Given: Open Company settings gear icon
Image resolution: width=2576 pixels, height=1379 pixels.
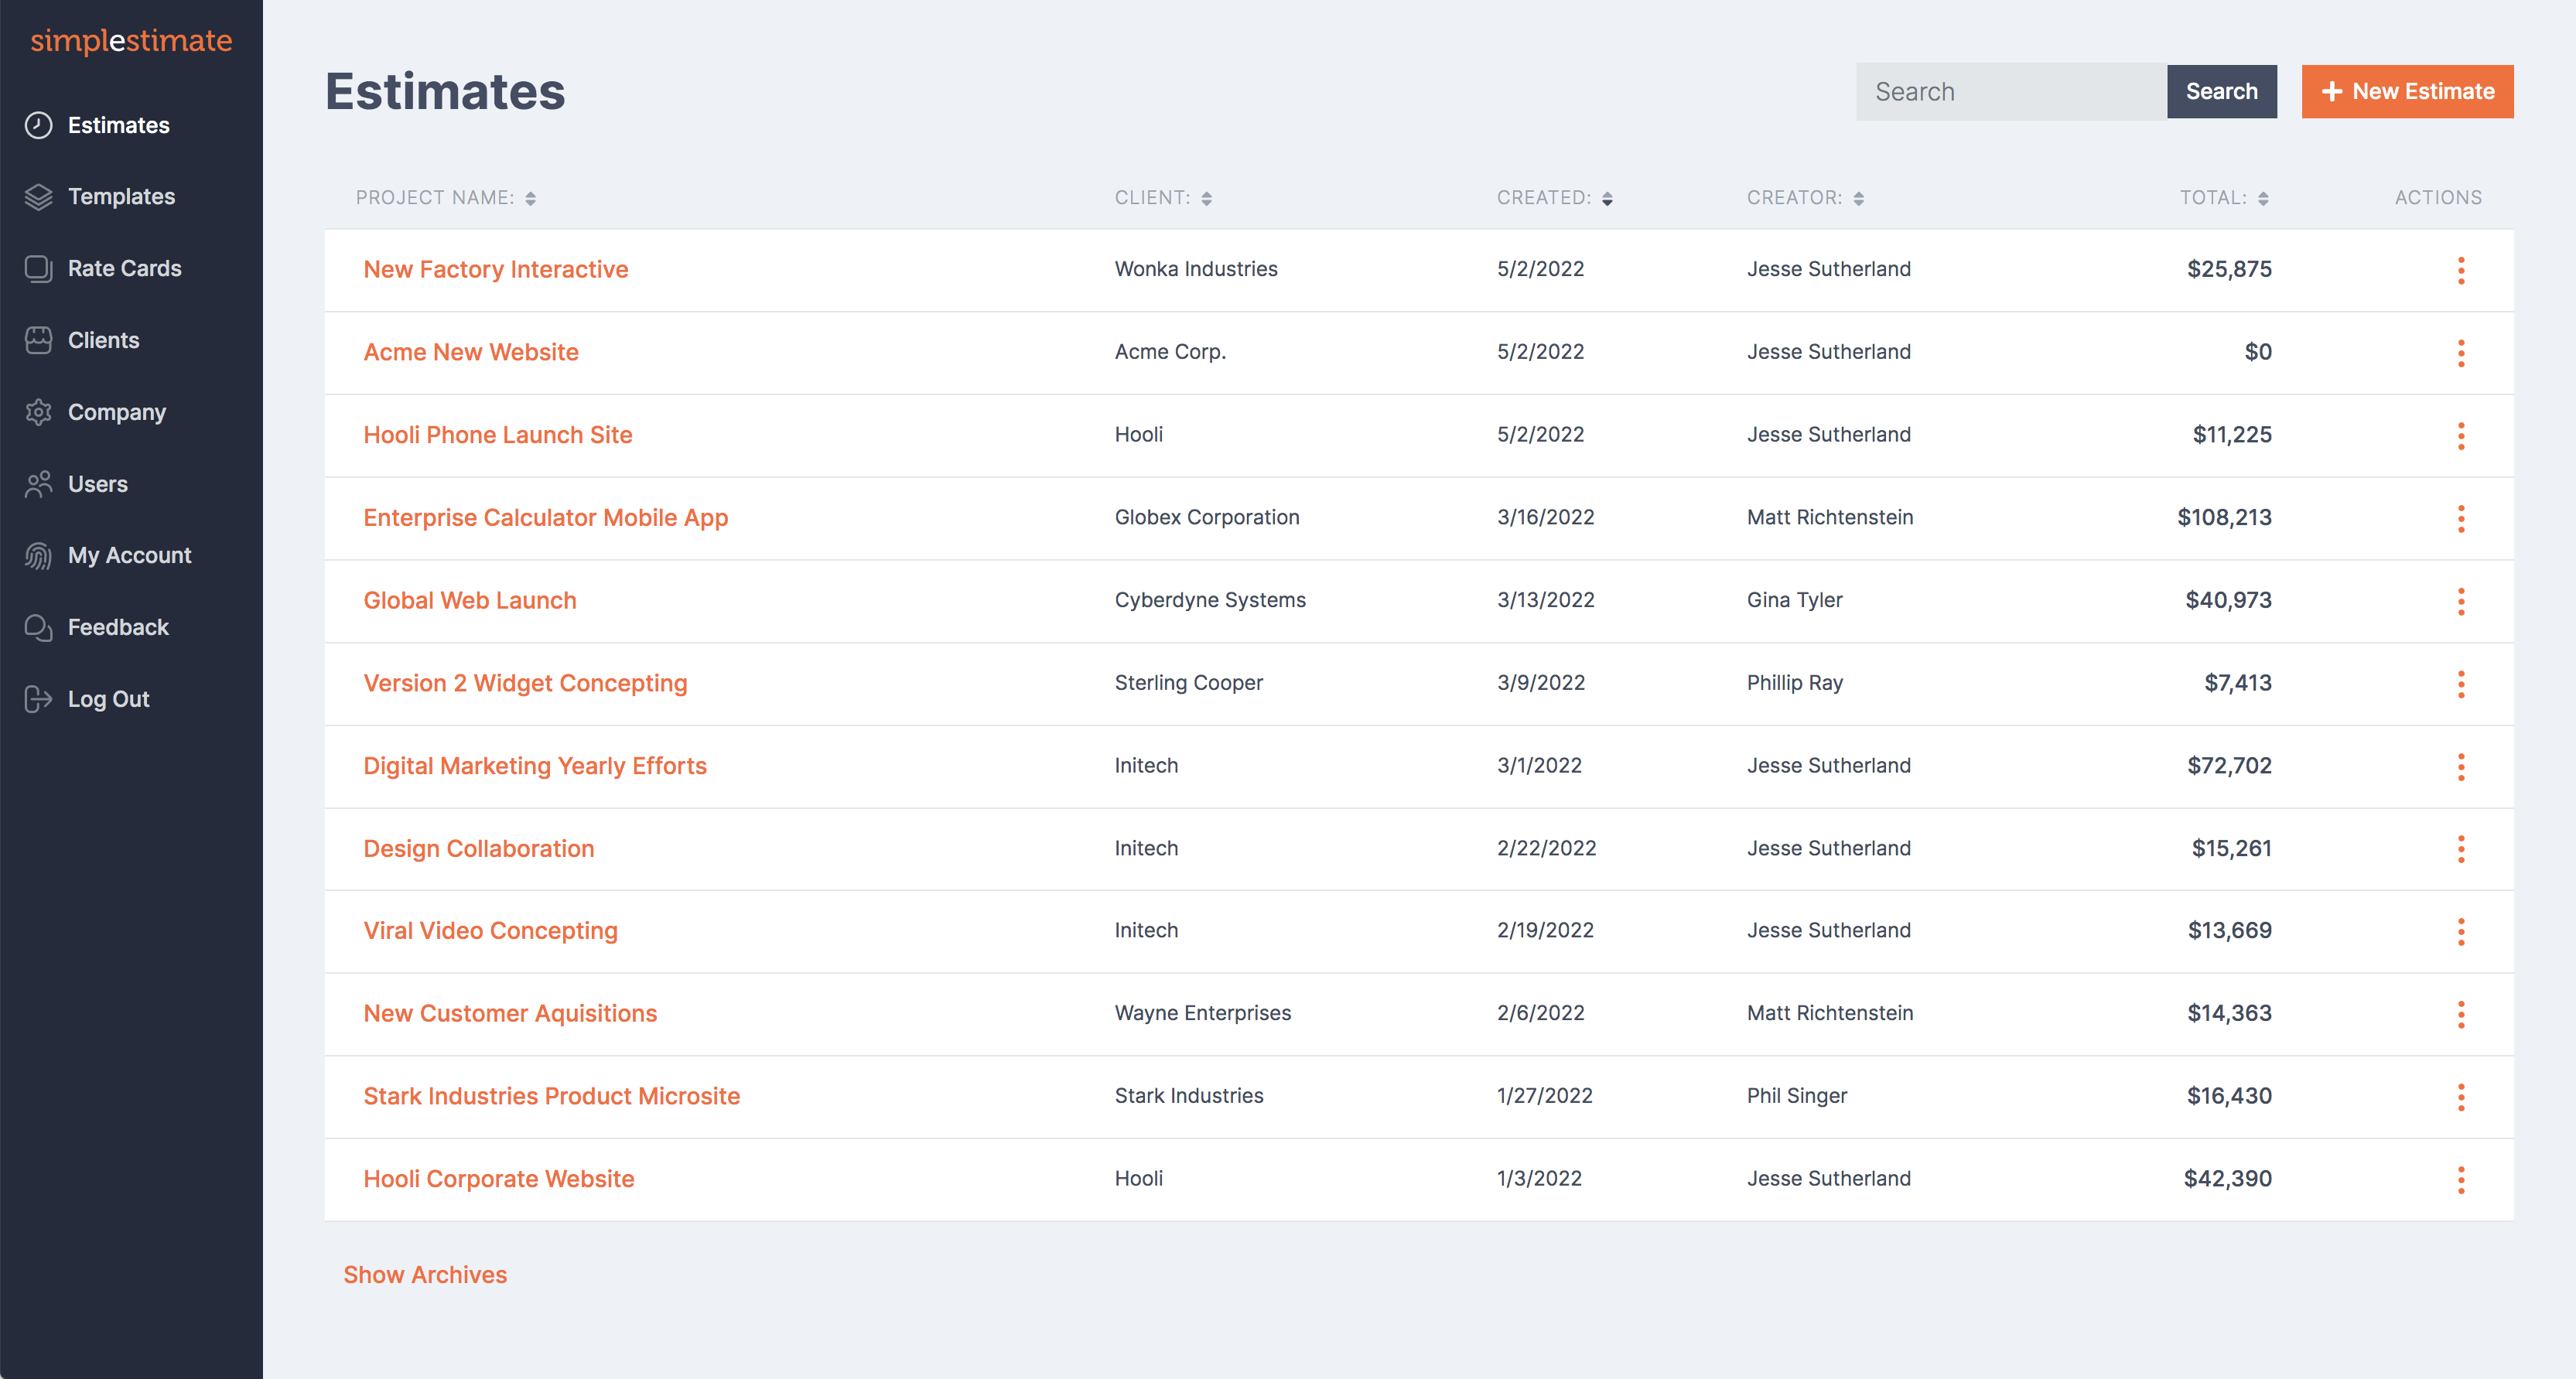Looking at the screenshot, I should pos(38,411).
